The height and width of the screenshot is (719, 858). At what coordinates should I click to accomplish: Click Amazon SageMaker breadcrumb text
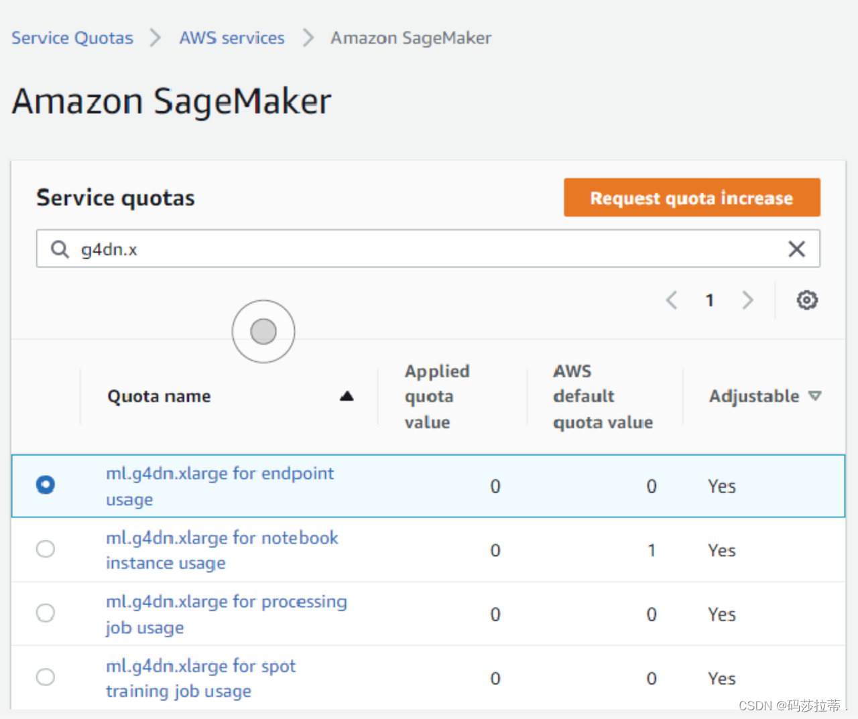pos(411,38)
